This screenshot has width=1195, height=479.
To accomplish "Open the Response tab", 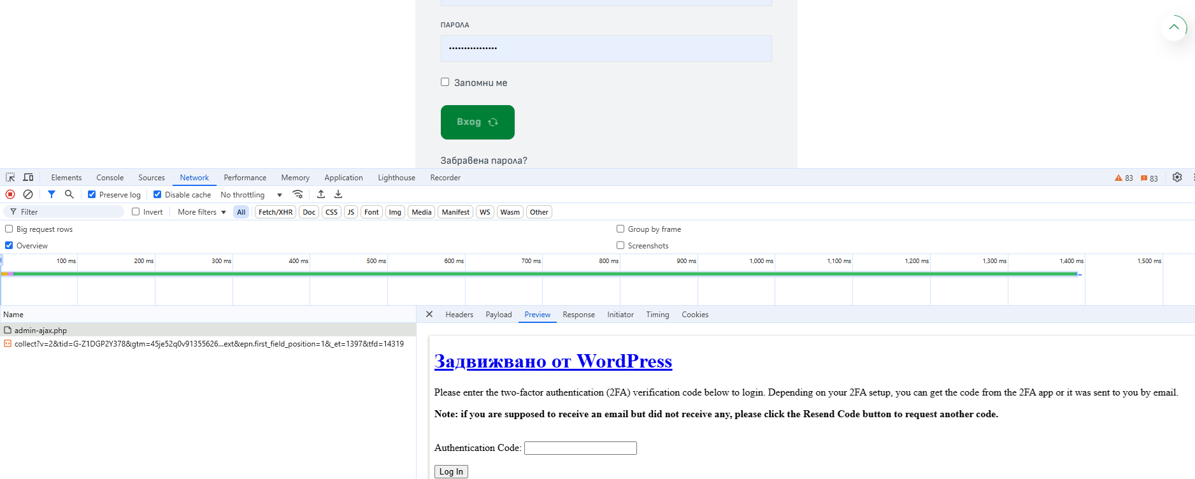I will pyautogui.click(x=578, y=315).
